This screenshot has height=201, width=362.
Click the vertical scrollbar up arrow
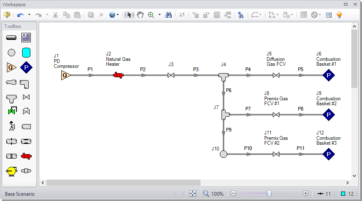[354, 26]
